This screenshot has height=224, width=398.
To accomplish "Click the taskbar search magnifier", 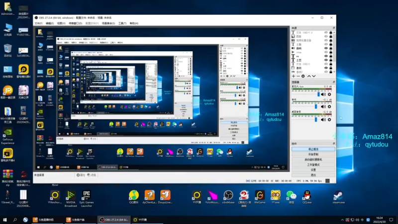I will 15,220.
